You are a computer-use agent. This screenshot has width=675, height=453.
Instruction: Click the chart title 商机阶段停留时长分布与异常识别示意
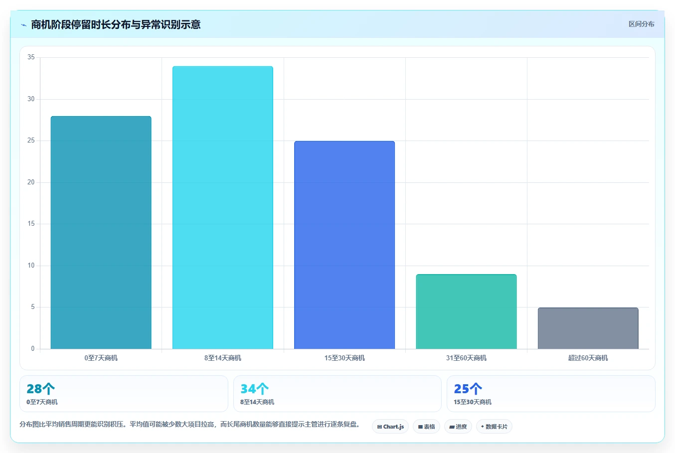[x=116, y=24]
